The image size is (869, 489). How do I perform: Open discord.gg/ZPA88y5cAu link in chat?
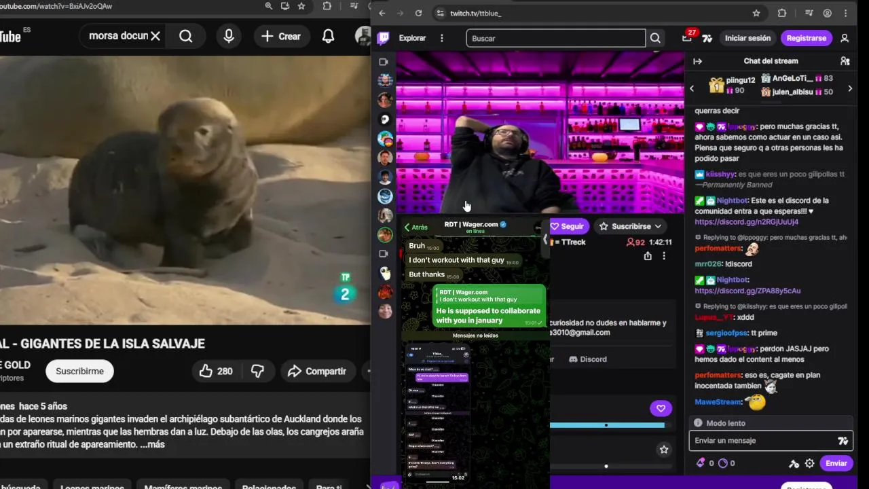click(x=747, y=291)
